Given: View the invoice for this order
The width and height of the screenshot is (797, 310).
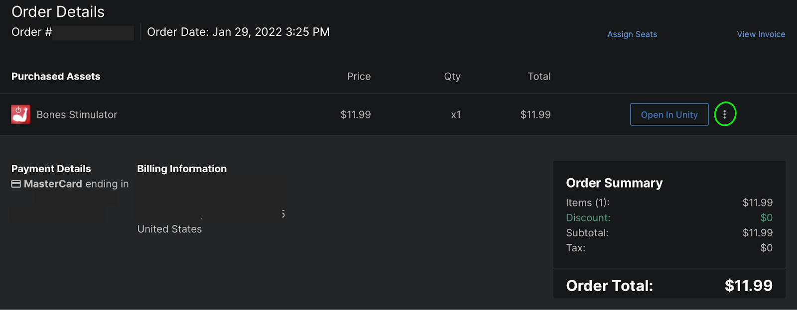Looking at the screenshot, I should click(761, 34).
